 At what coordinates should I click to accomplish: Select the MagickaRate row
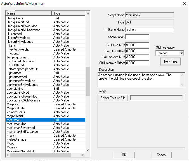point(46,108)
